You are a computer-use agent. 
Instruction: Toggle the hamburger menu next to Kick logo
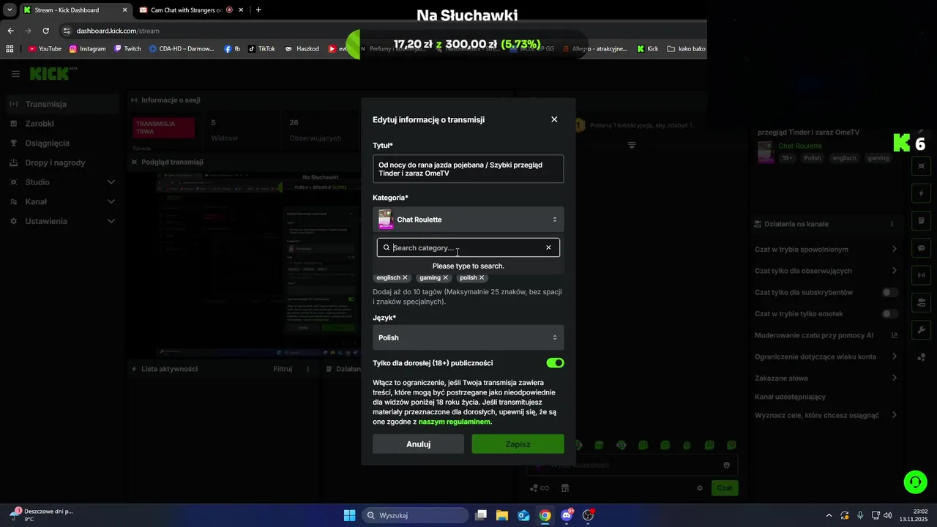click(x=15, y=74)
